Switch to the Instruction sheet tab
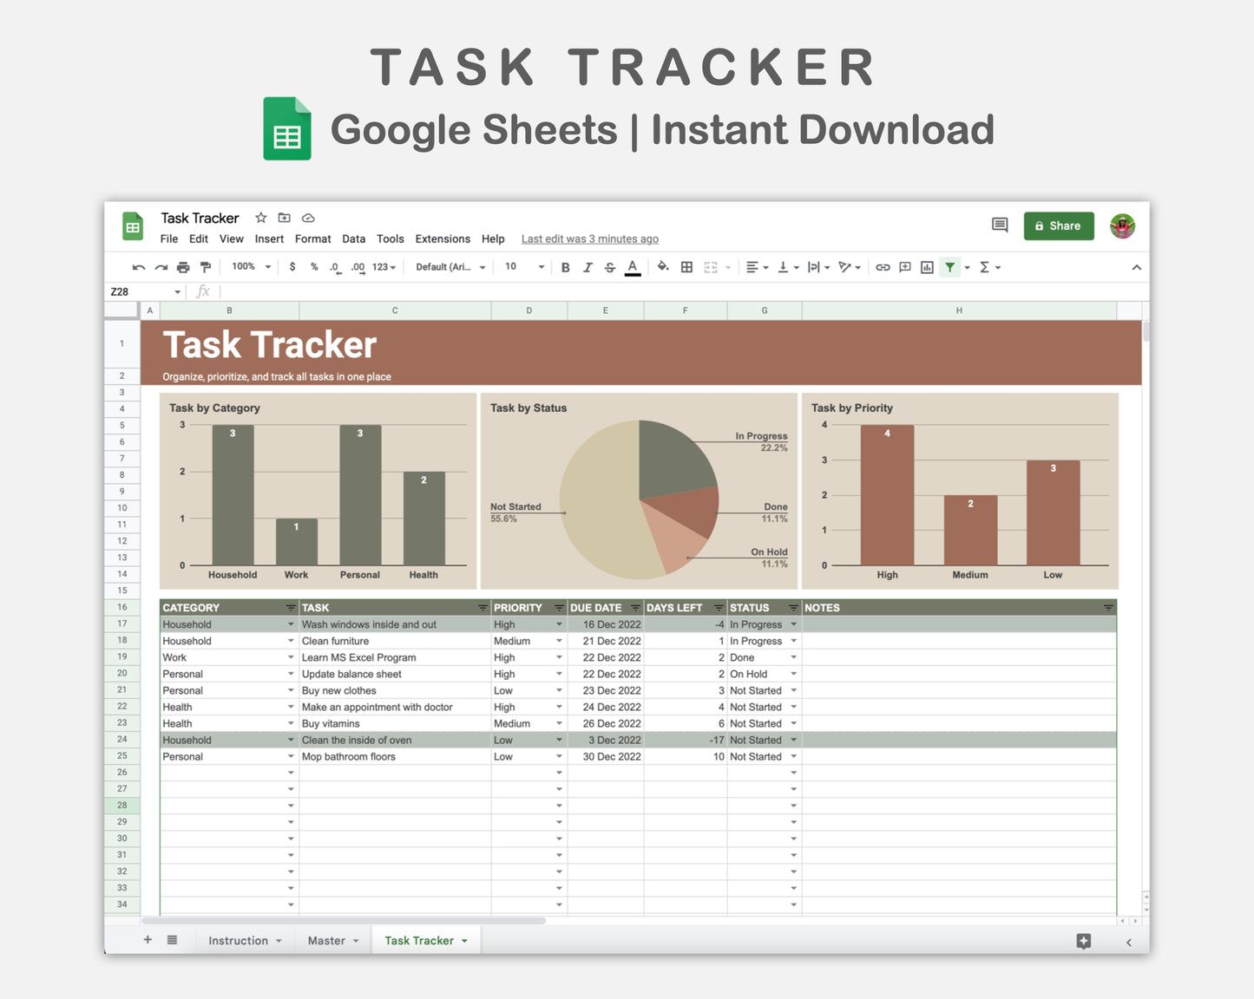 (245, 941)
